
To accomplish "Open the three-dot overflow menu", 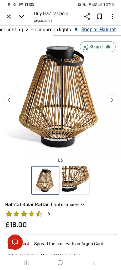I will tap(112, 17).
